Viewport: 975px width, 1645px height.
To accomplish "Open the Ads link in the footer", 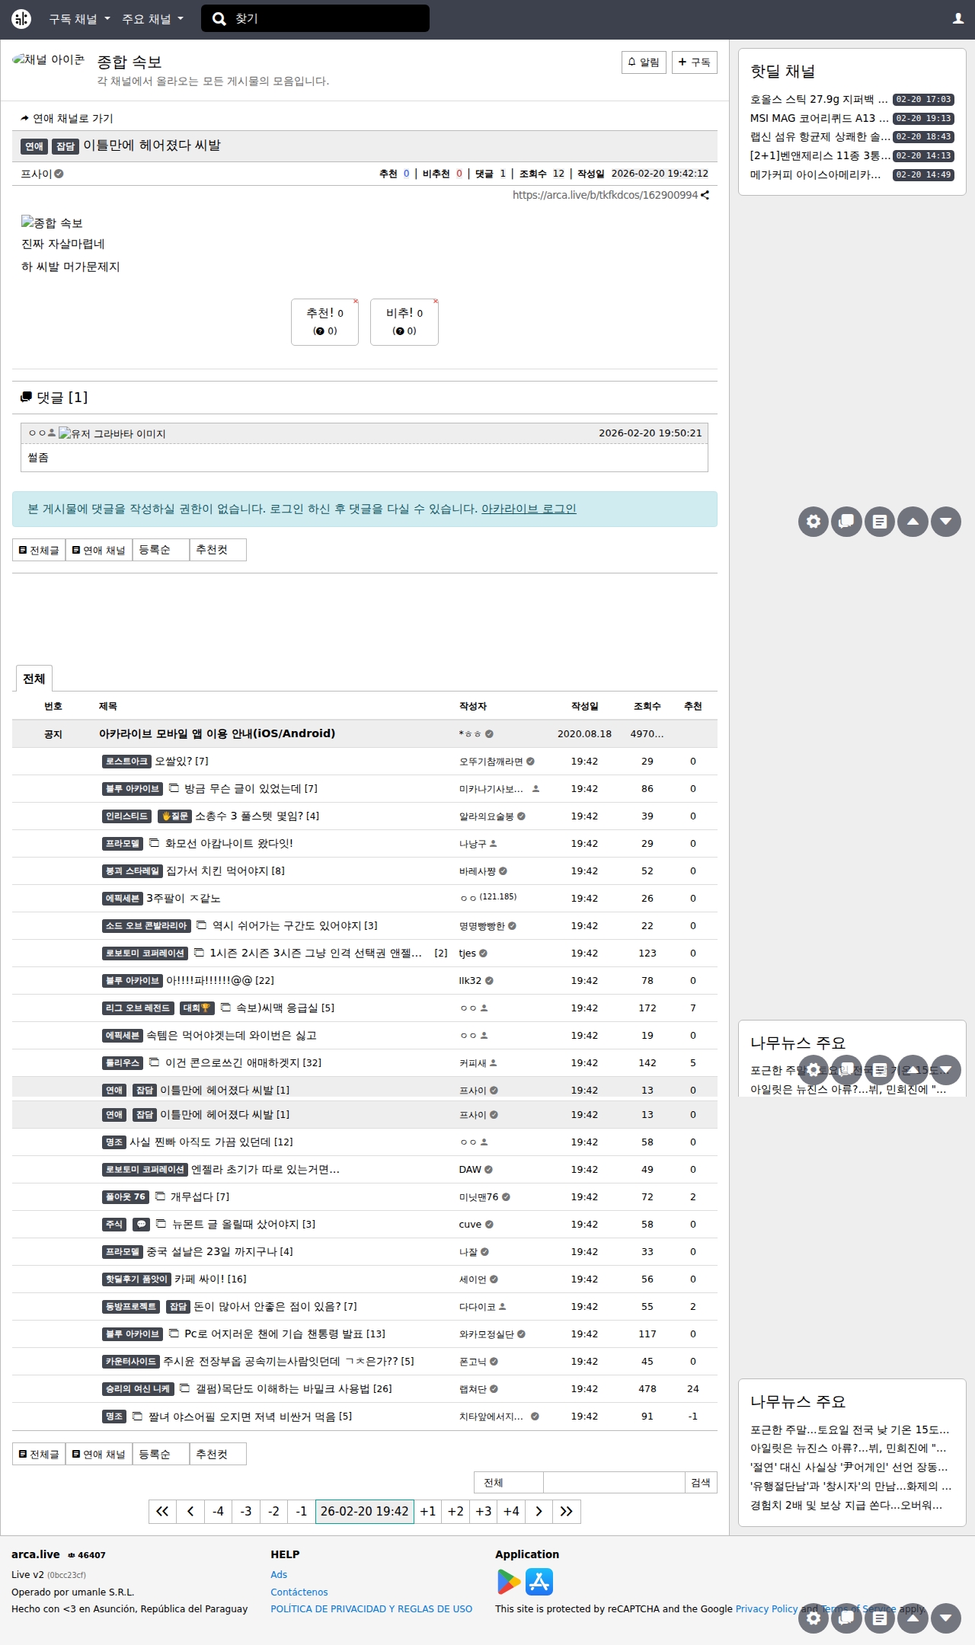I will point(279,1574).
